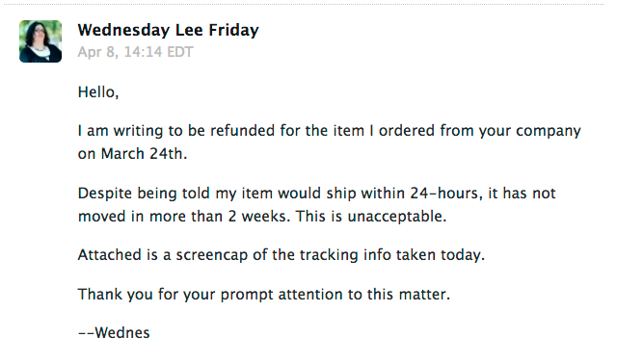Image resolution: width=617 pixels, height=364 pixels.
Task: Click the sender's profile avatar picture
Action: pos(40,41)
